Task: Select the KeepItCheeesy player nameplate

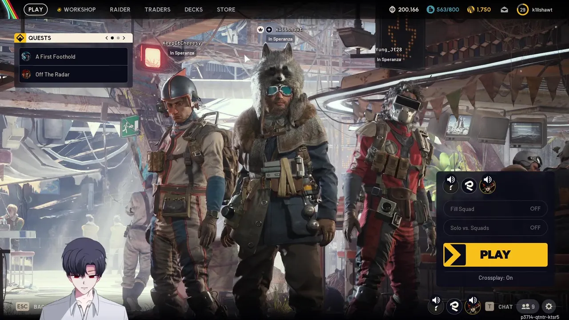Action: [182, 43]
